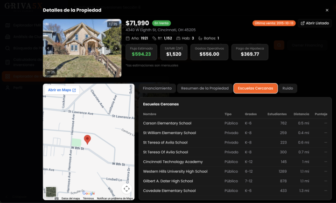Click the Términos link under the map
Viewport: 336px width, 203px height.
pos(88,198)
